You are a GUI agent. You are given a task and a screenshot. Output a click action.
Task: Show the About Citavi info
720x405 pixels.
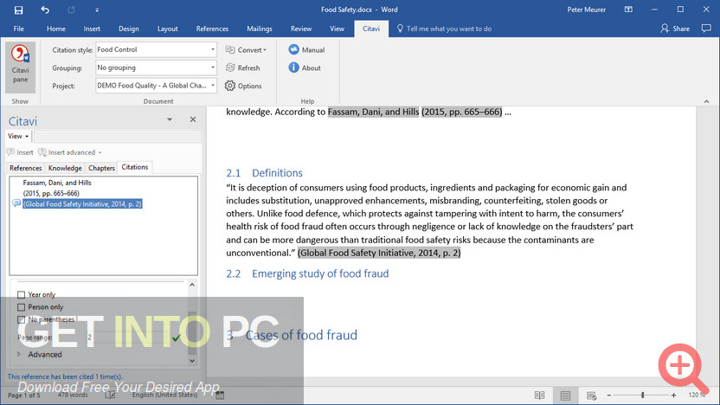305,67
